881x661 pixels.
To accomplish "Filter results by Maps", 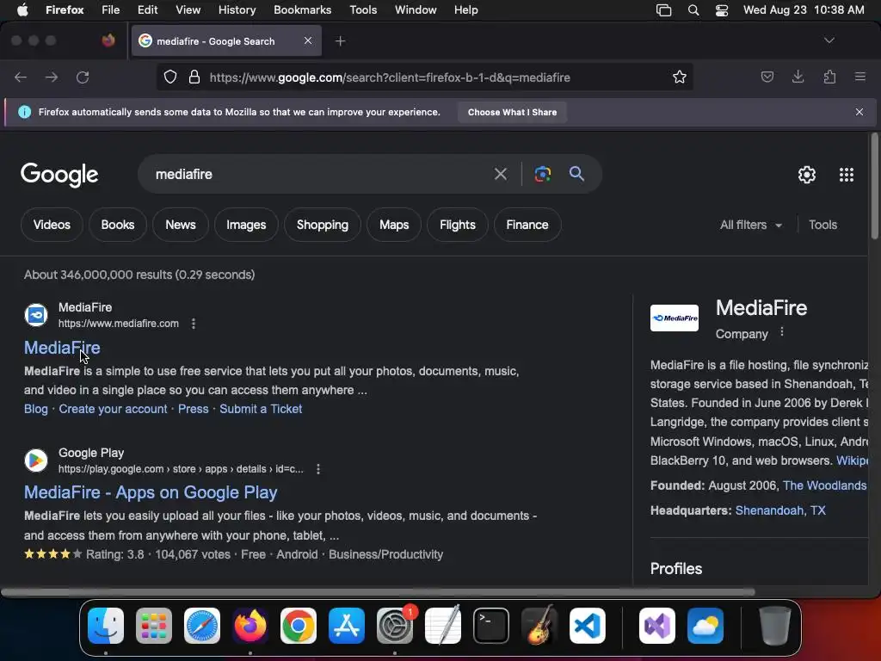I will pyautogui.click(x=394, y=225).
